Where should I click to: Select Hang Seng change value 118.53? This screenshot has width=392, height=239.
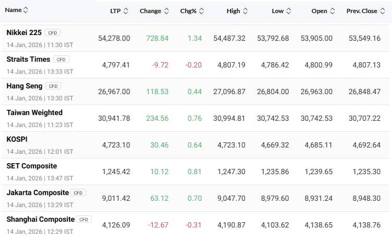(x=157, y=92)
